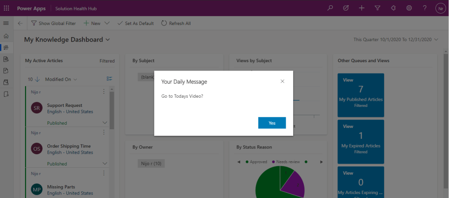Open the Advanced Find filter icon
The width and height of the screenshot is (449, 198).
(377, 8)
